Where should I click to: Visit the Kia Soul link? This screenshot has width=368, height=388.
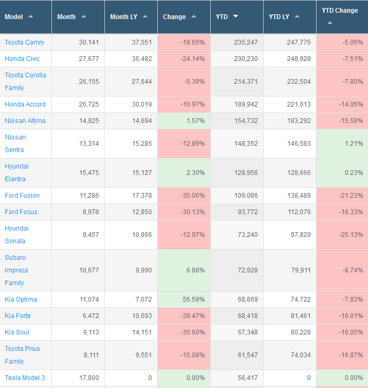[x=17, y=332]
